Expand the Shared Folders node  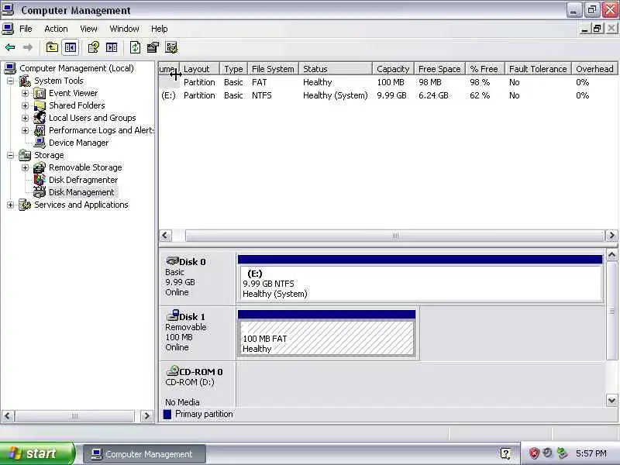click(x=26, y=106)
